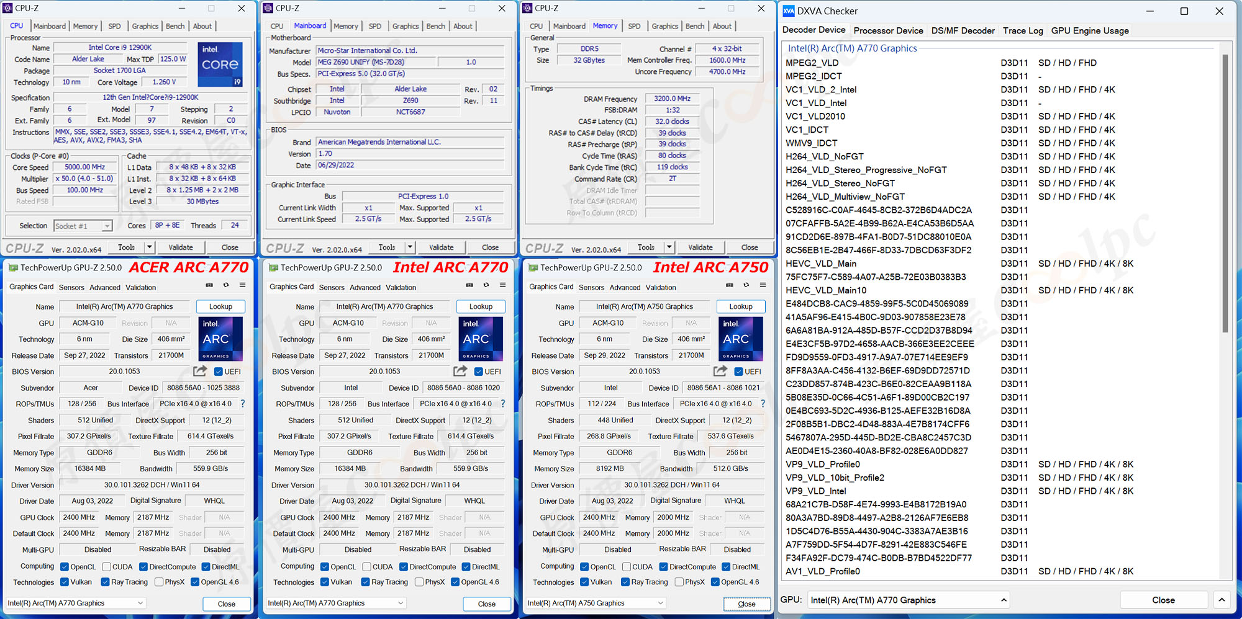Toggle UEFI checkbox in Acer A770 window

coord(219,372)
